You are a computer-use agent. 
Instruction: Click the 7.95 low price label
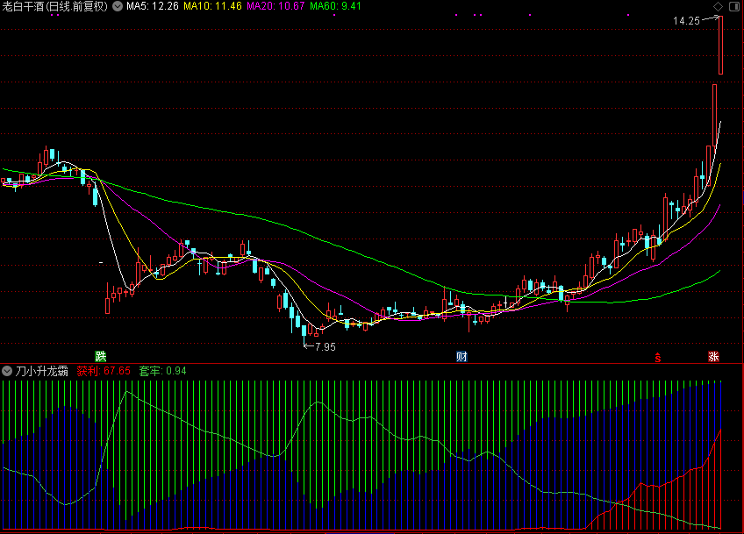pyautogui.click(x=325, y=347)
